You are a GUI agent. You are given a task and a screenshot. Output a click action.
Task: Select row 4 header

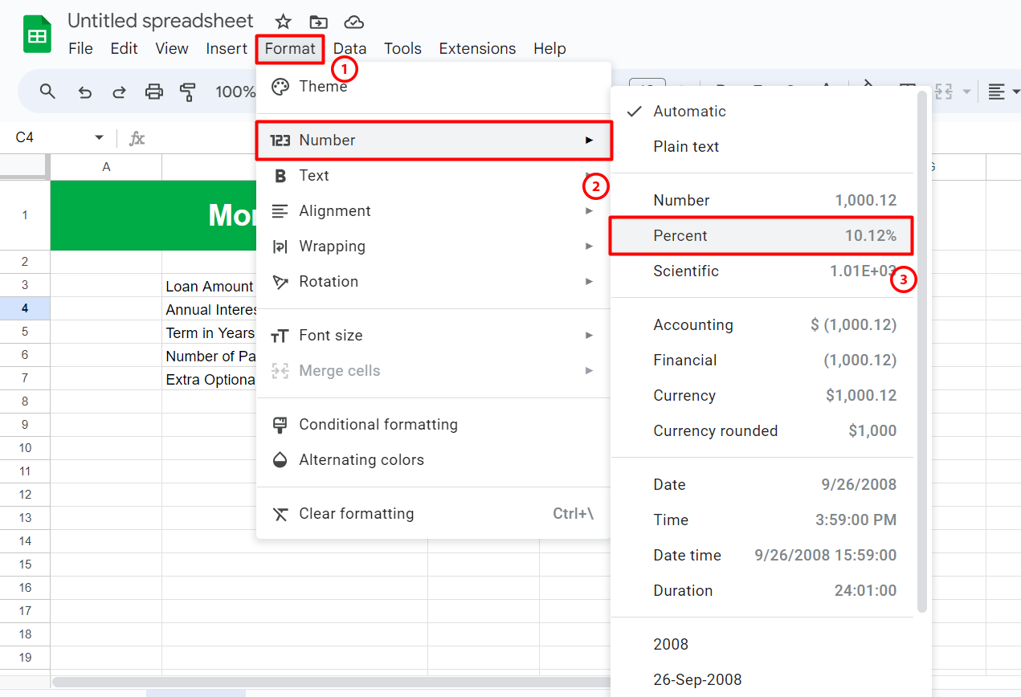(25, 308)
